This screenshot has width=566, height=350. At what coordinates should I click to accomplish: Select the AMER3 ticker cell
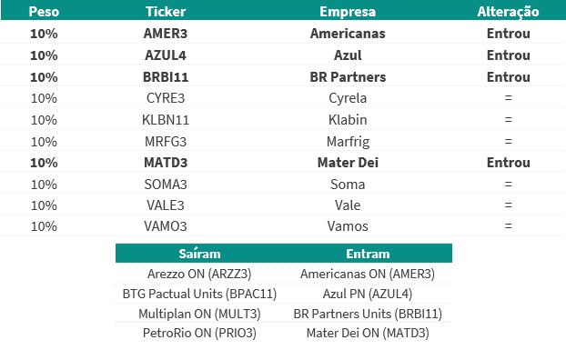tap(166, 34)
